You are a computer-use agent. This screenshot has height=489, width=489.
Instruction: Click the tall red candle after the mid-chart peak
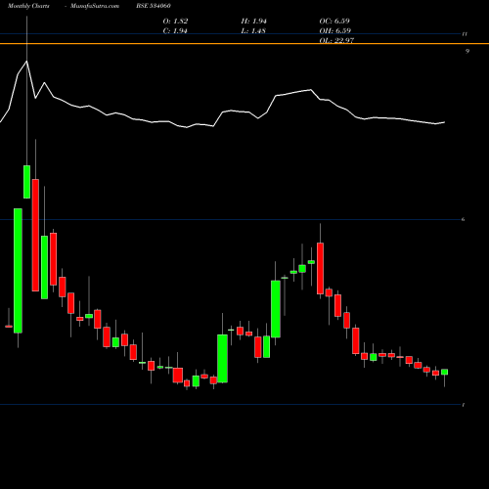320,268
